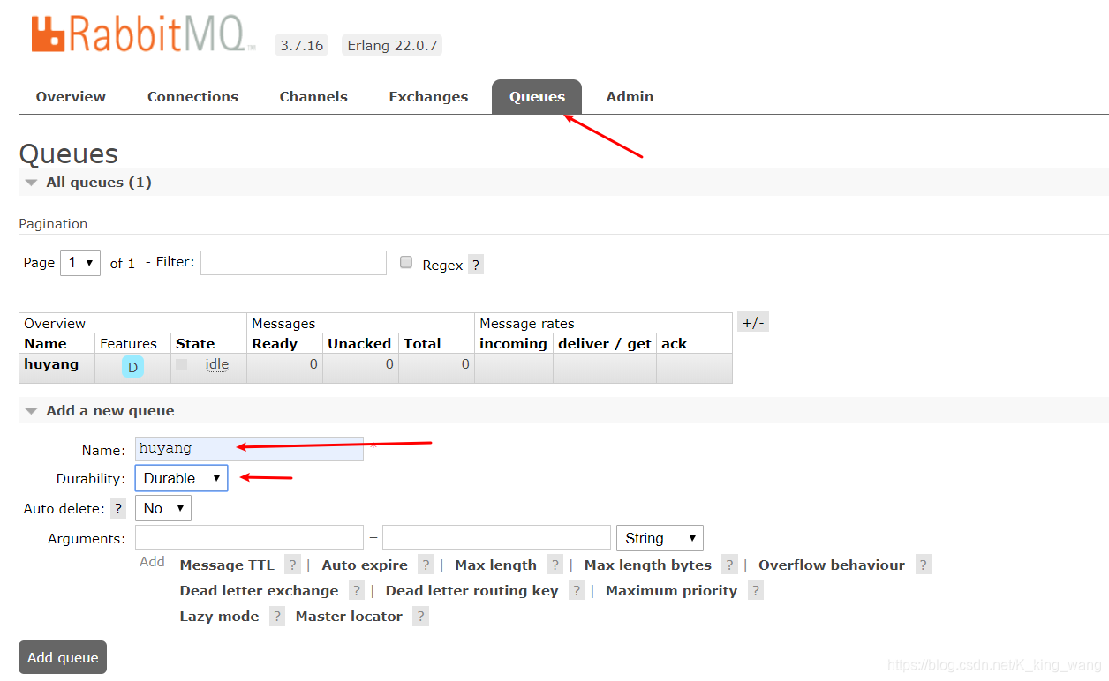1109x681 pixels.
Task: Enable the Regex checkbox
Action: tap(406, 262)
